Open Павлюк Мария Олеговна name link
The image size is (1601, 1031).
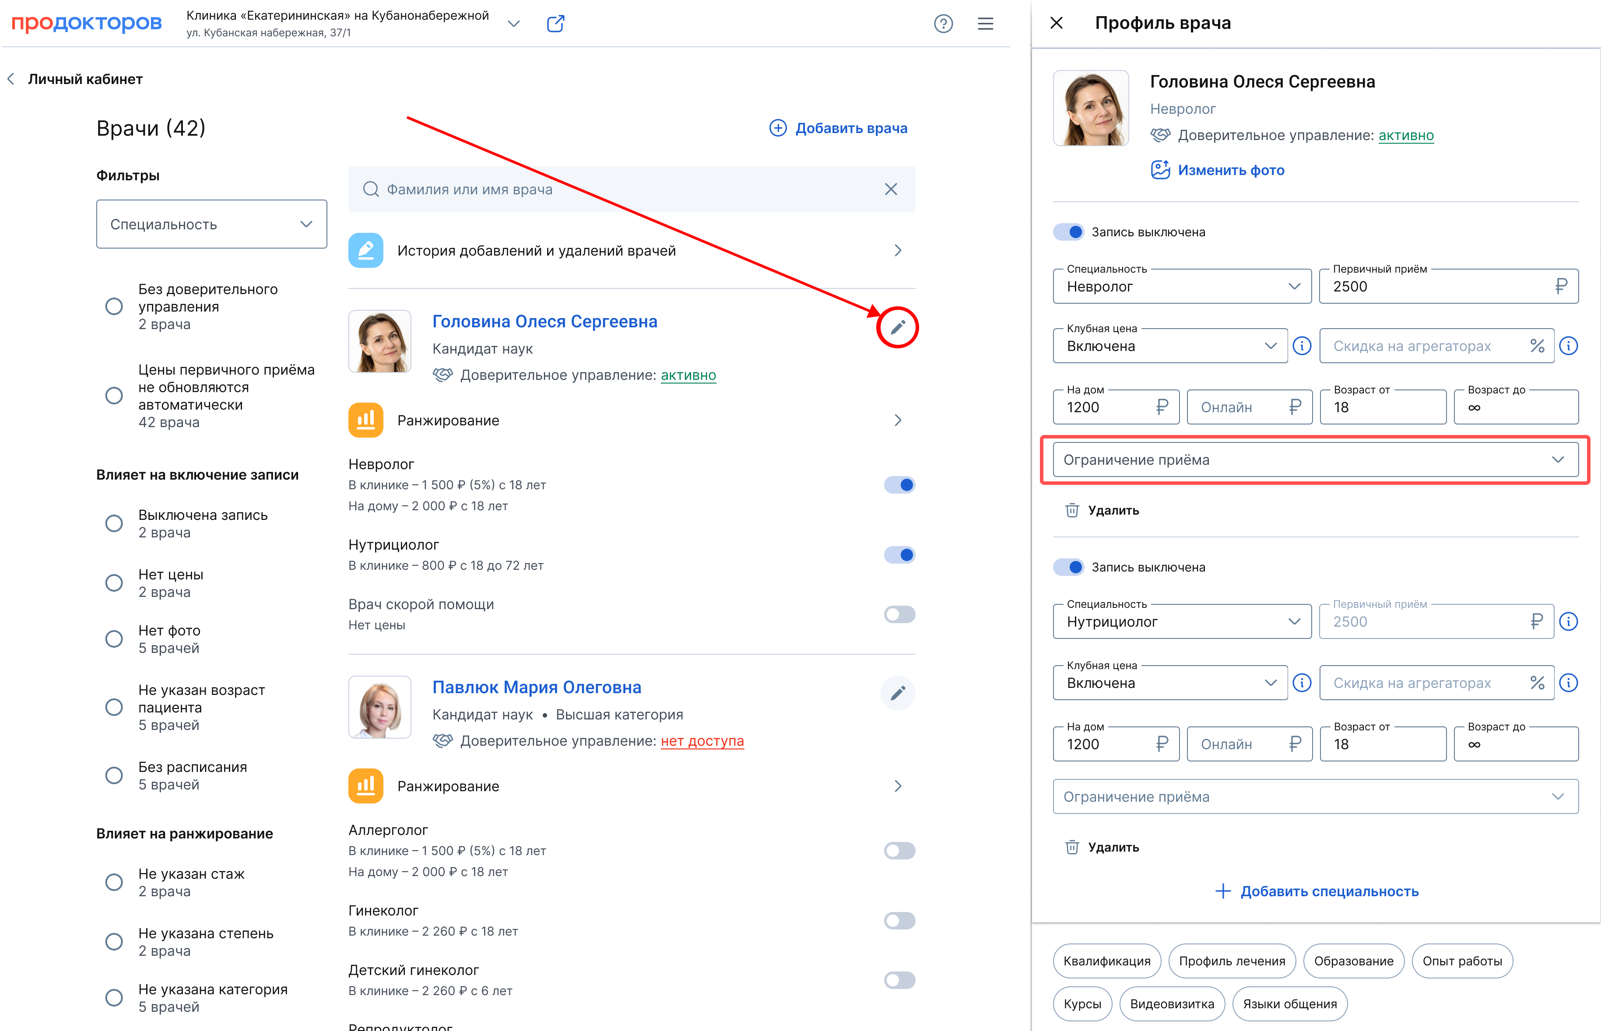point(536,687)
